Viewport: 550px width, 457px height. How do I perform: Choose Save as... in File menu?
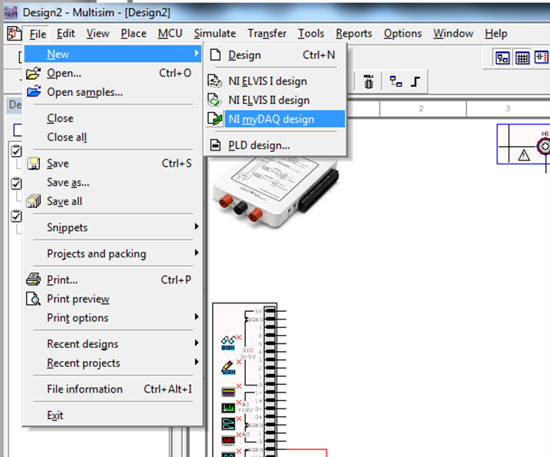pyautogui.click(x=113, y=182)
